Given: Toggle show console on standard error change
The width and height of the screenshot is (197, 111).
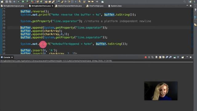Looking at the screenshot, I should [x=170, y=57].
